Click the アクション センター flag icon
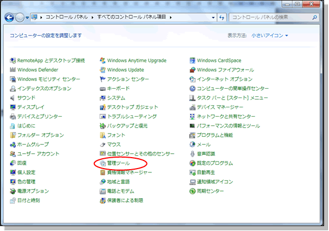Image resolution: width=329 pixels, height=231 pixels. 103,79
